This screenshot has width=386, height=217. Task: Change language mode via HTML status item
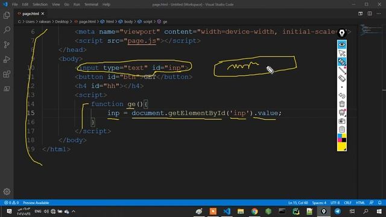[x=360, y=203]
